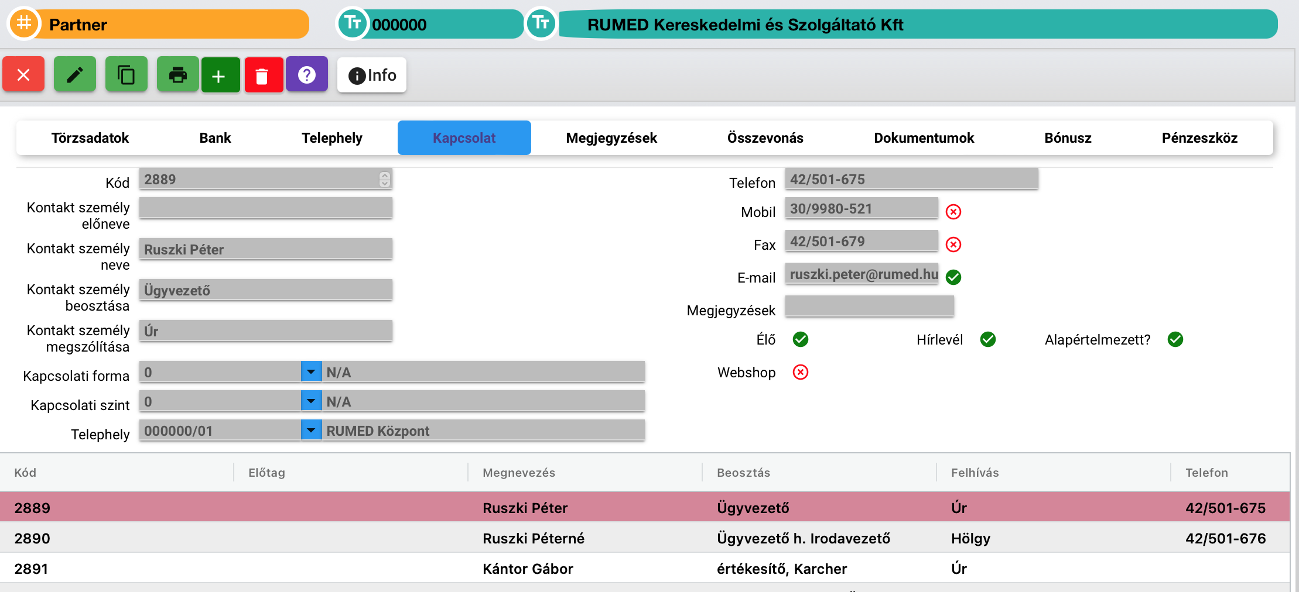Toggle the Fax status red X indicator

[953, 245]
